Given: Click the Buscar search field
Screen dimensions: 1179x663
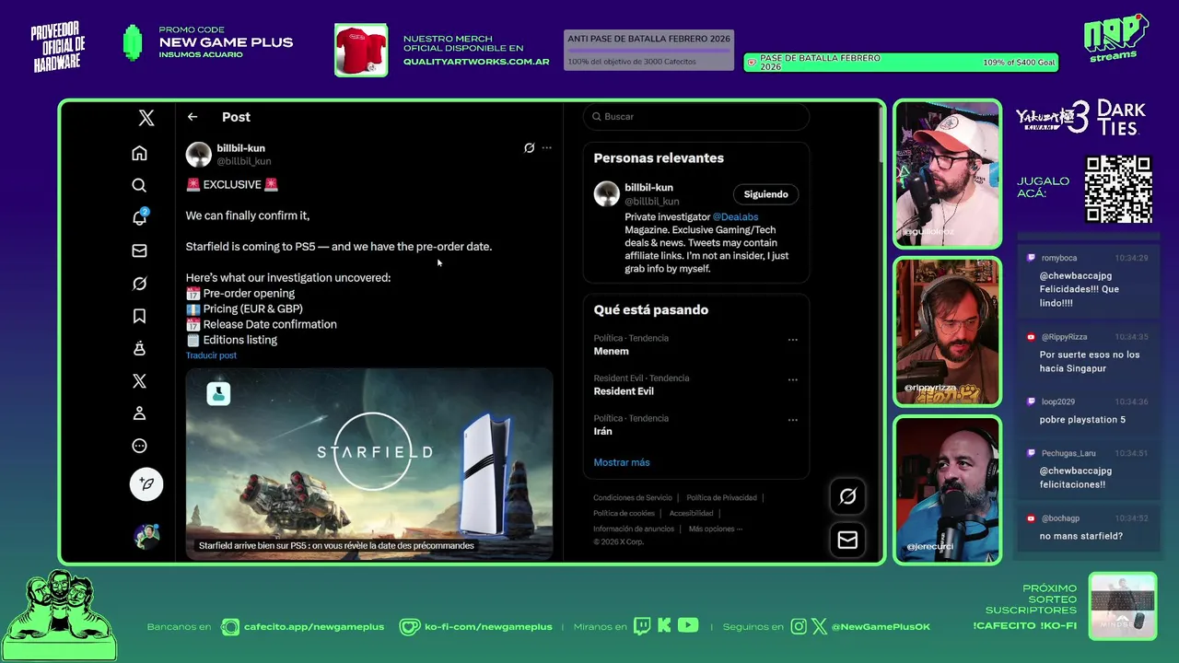Looking at the screenshot, I should coord(696,117).
